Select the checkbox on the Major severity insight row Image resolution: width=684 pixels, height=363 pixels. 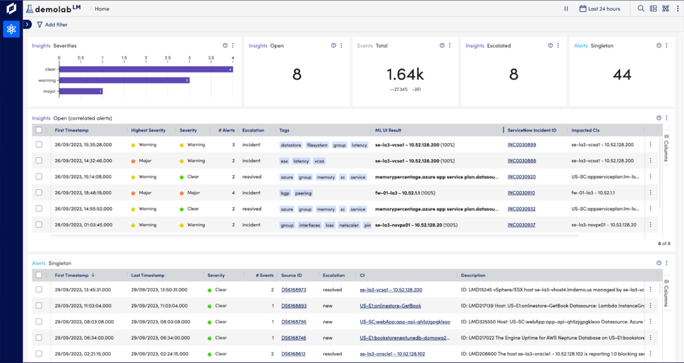coord(39,192)
